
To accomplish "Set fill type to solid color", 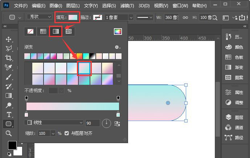I will (43, 32).
